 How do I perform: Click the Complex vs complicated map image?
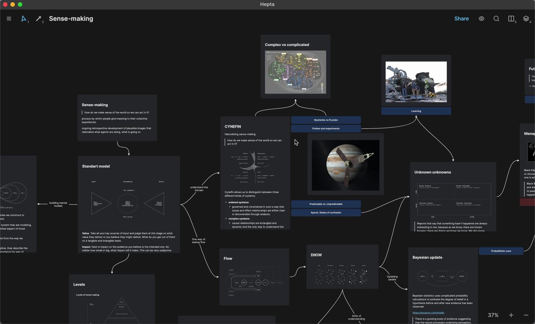[296, 72]
